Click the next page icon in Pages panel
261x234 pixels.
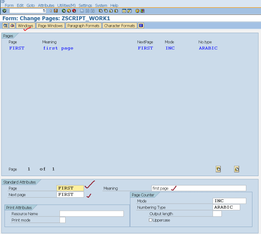click(x=237, y=169)
